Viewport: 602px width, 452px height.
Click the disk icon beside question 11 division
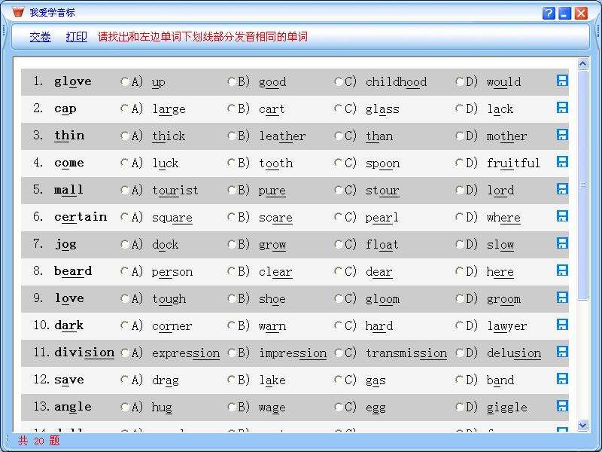pos(561,352)
